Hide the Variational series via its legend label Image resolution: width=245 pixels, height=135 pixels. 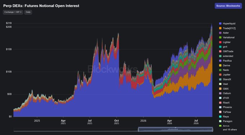coord(228,38)
